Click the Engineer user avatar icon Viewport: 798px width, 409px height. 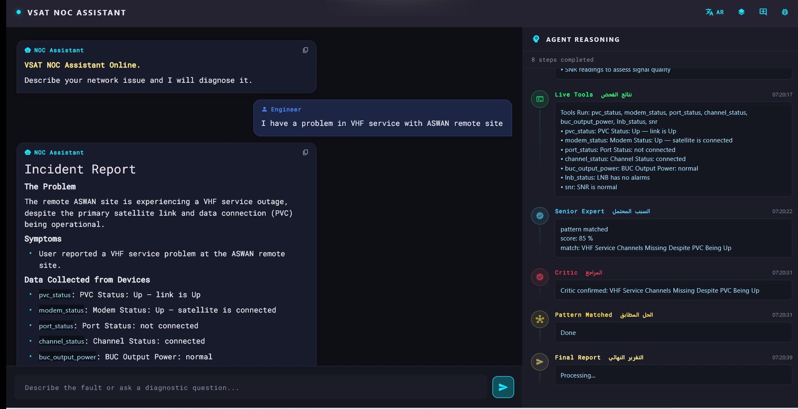(x=264, y=109)
